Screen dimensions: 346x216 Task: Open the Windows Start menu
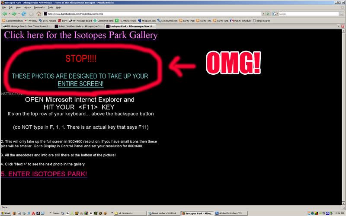point(6,213)
